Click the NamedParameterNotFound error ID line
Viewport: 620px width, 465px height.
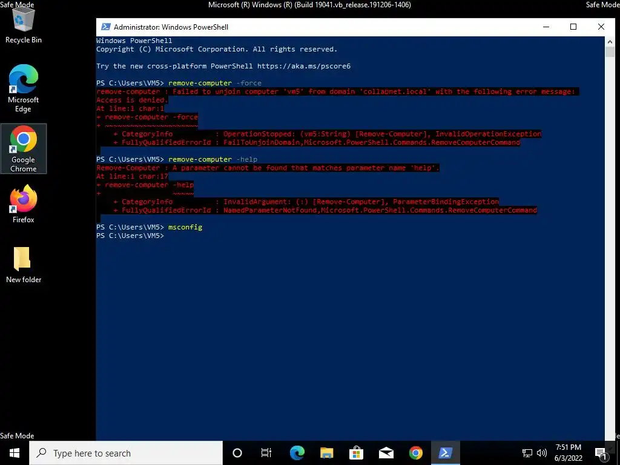click(x=325, y=210)
